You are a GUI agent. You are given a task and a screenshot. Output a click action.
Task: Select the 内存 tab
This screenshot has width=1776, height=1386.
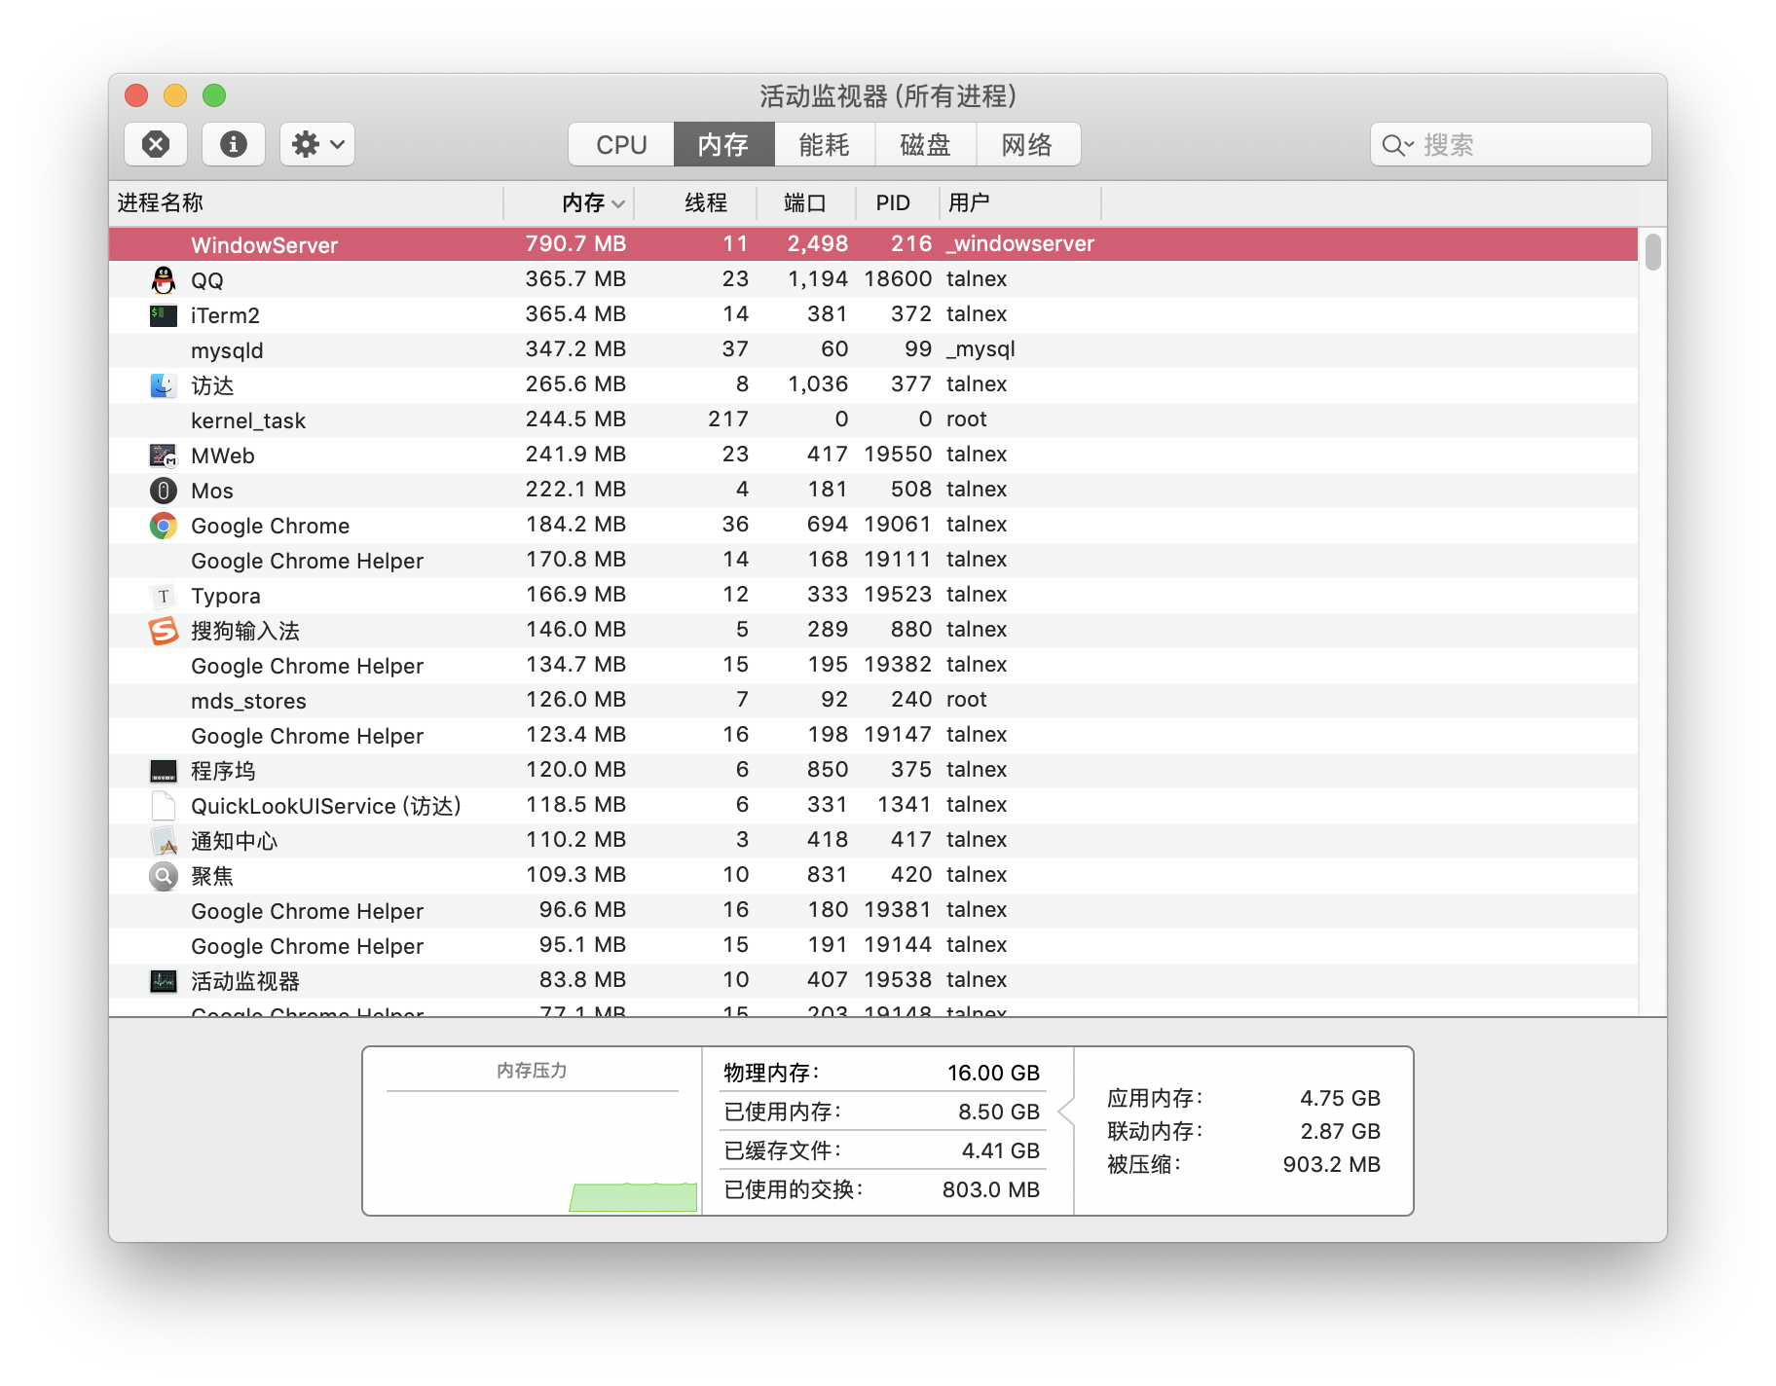(723, 145)
